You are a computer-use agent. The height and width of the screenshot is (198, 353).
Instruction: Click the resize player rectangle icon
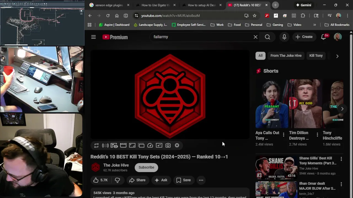132,145
